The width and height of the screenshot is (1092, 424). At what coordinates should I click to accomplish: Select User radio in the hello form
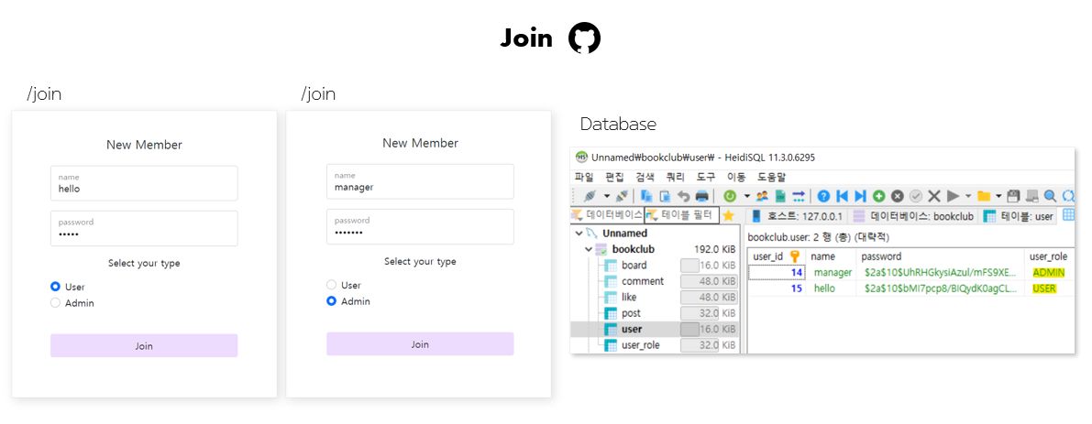click(x=56, y=287)
